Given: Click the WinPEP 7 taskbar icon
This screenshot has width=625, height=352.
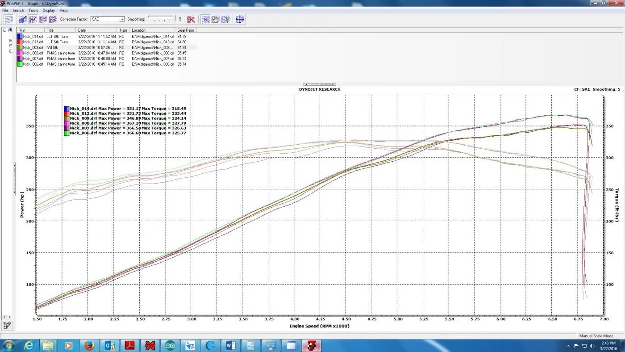Looking at the screenshot, I should coord(311,345).
